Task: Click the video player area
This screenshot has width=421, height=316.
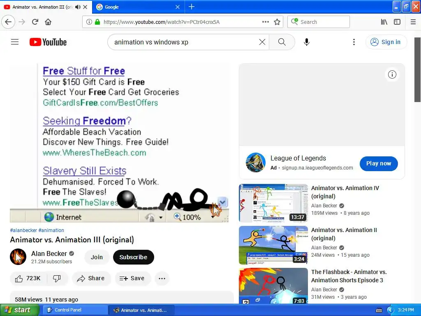Action: coord(120,143)
